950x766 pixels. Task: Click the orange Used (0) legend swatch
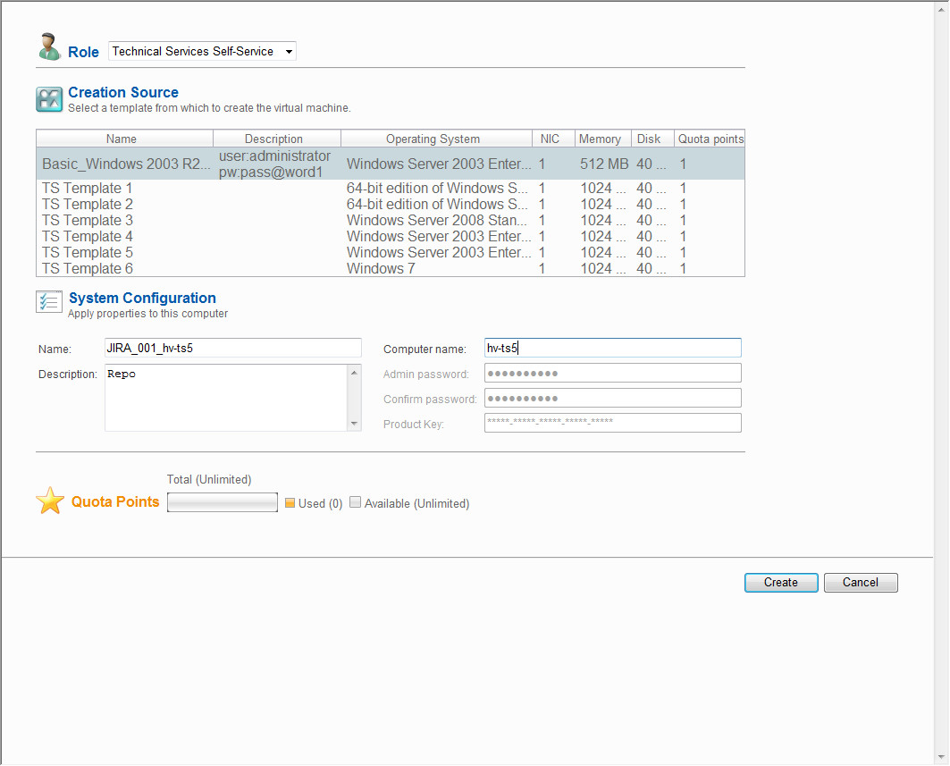[x=290, y=503]
